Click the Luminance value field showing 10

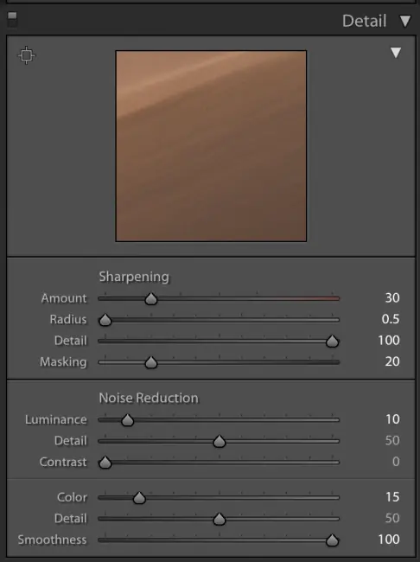[392, 419]
